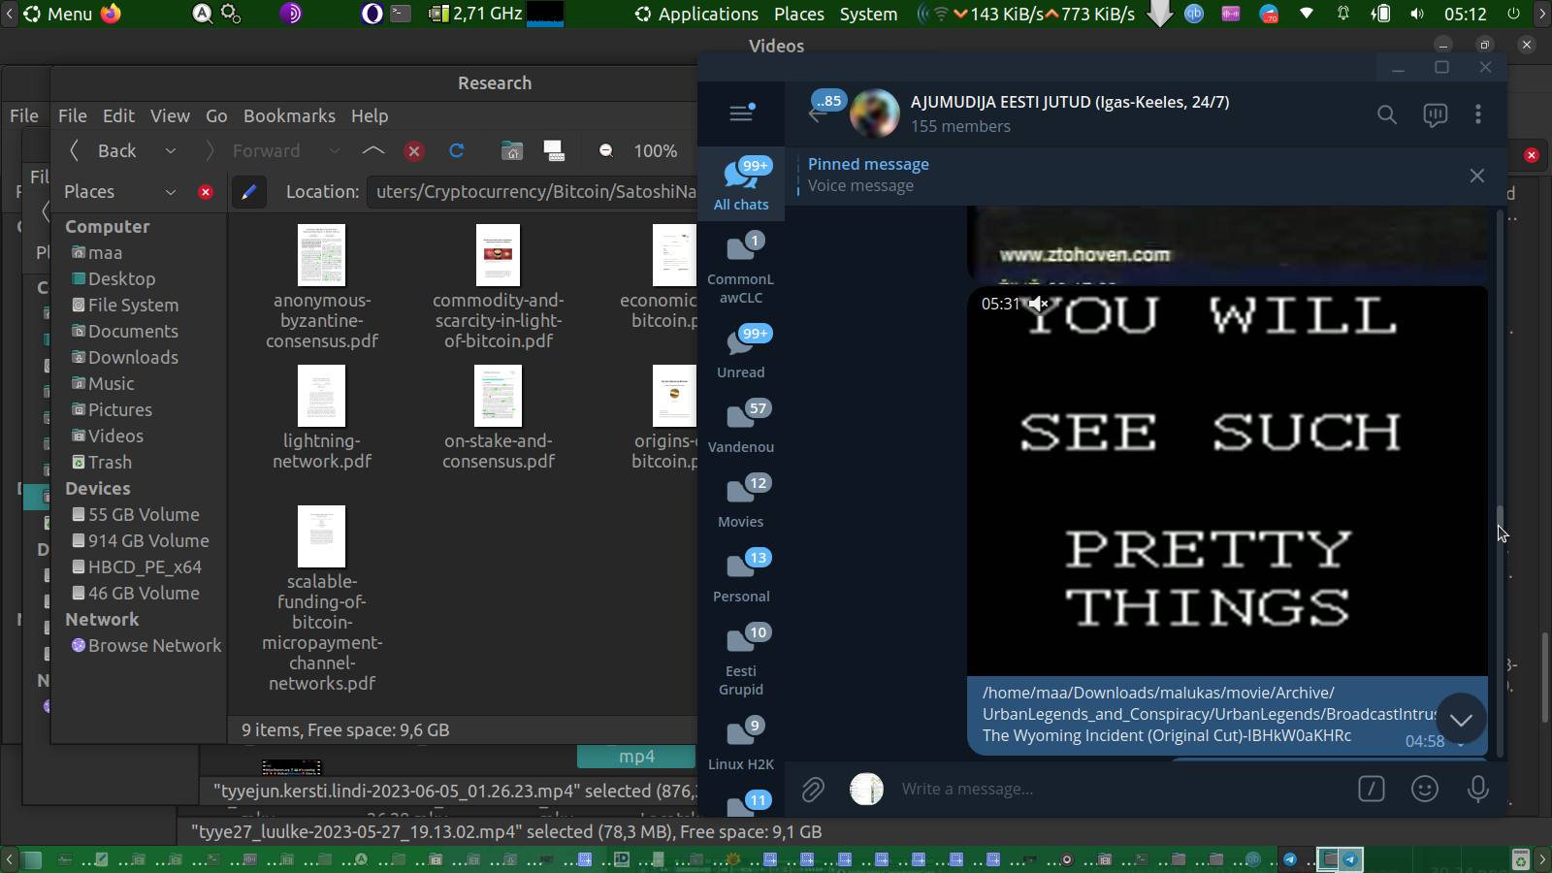Open the Edit menu in Research window
1552x873 pixels.
118,116
